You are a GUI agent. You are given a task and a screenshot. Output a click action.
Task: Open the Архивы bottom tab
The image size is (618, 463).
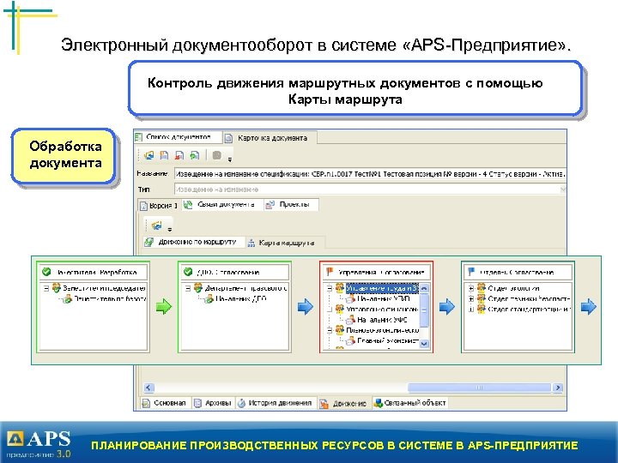pos(213,403)
